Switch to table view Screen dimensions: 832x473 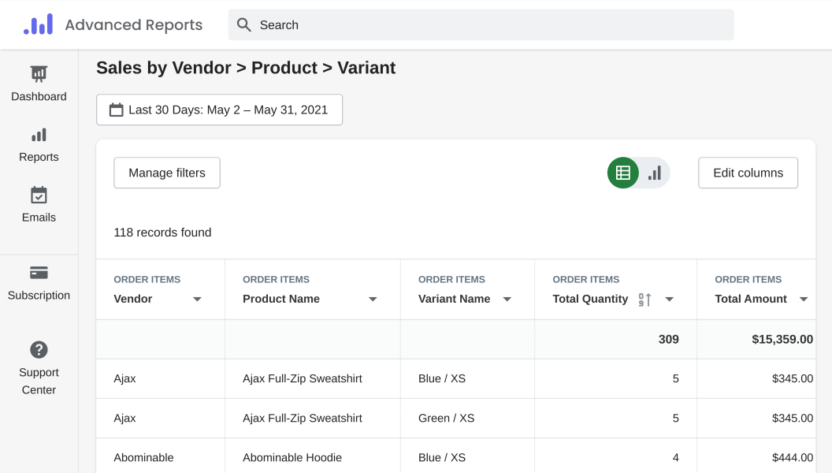tap(623, 173)
